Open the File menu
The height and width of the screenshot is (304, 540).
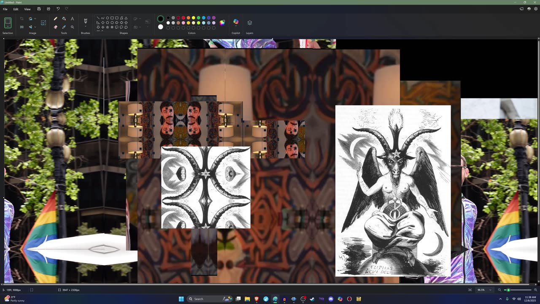(x=5, y=9)
